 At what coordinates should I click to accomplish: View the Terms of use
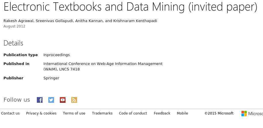(x=74, y=113)
